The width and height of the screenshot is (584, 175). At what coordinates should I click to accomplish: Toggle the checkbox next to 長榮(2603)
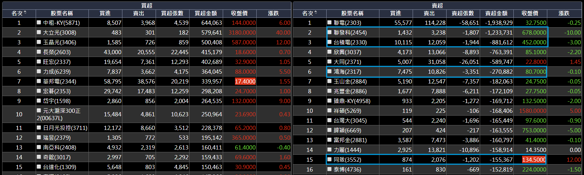coord(39,52)
